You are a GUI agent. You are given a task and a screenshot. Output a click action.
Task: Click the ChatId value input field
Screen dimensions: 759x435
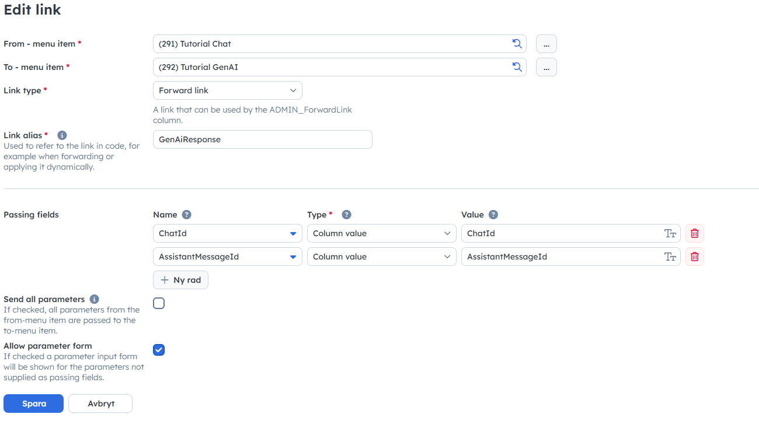[x=571, y=233]
